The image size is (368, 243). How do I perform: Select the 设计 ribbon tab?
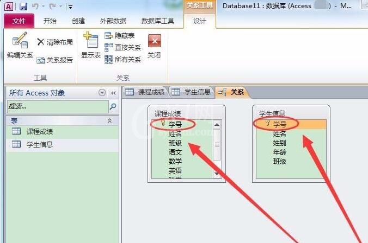(199, 21)
